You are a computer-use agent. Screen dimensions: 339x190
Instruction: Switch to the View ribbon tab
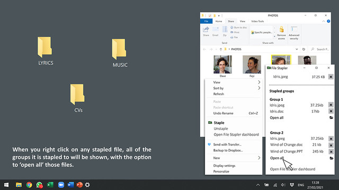(243, 21)
